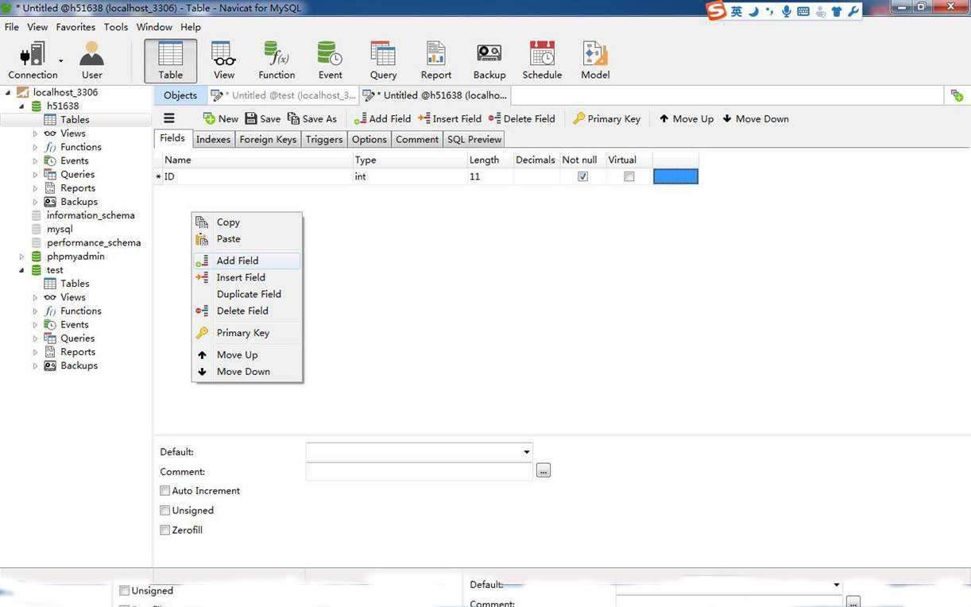Screen dimensions: 971x607
Task: Select Tables under the h51638 database
Action: 75,120
